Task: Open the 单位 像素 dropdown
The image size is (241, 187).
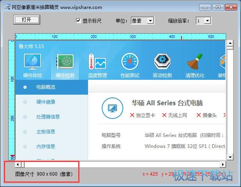Action: [x=142, y=21]
